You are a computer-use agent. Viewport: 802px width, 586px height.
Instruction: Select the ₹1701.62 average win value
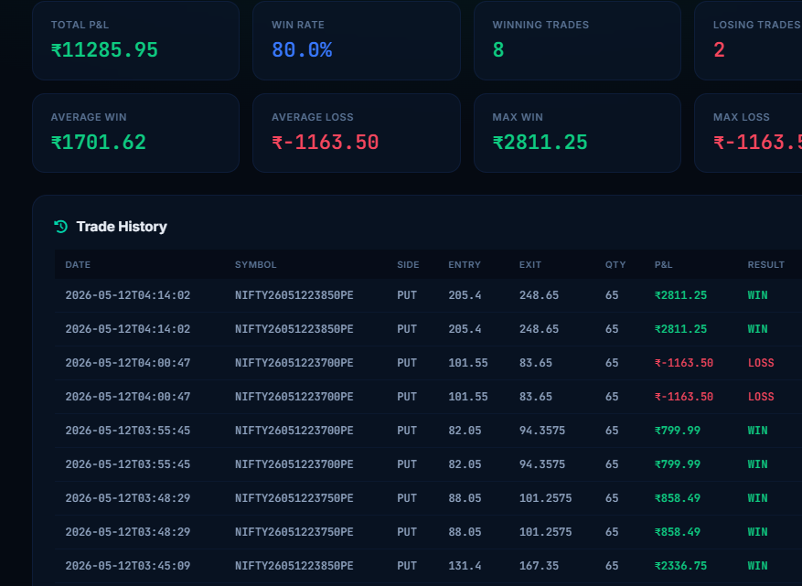[x=98, y=142]
